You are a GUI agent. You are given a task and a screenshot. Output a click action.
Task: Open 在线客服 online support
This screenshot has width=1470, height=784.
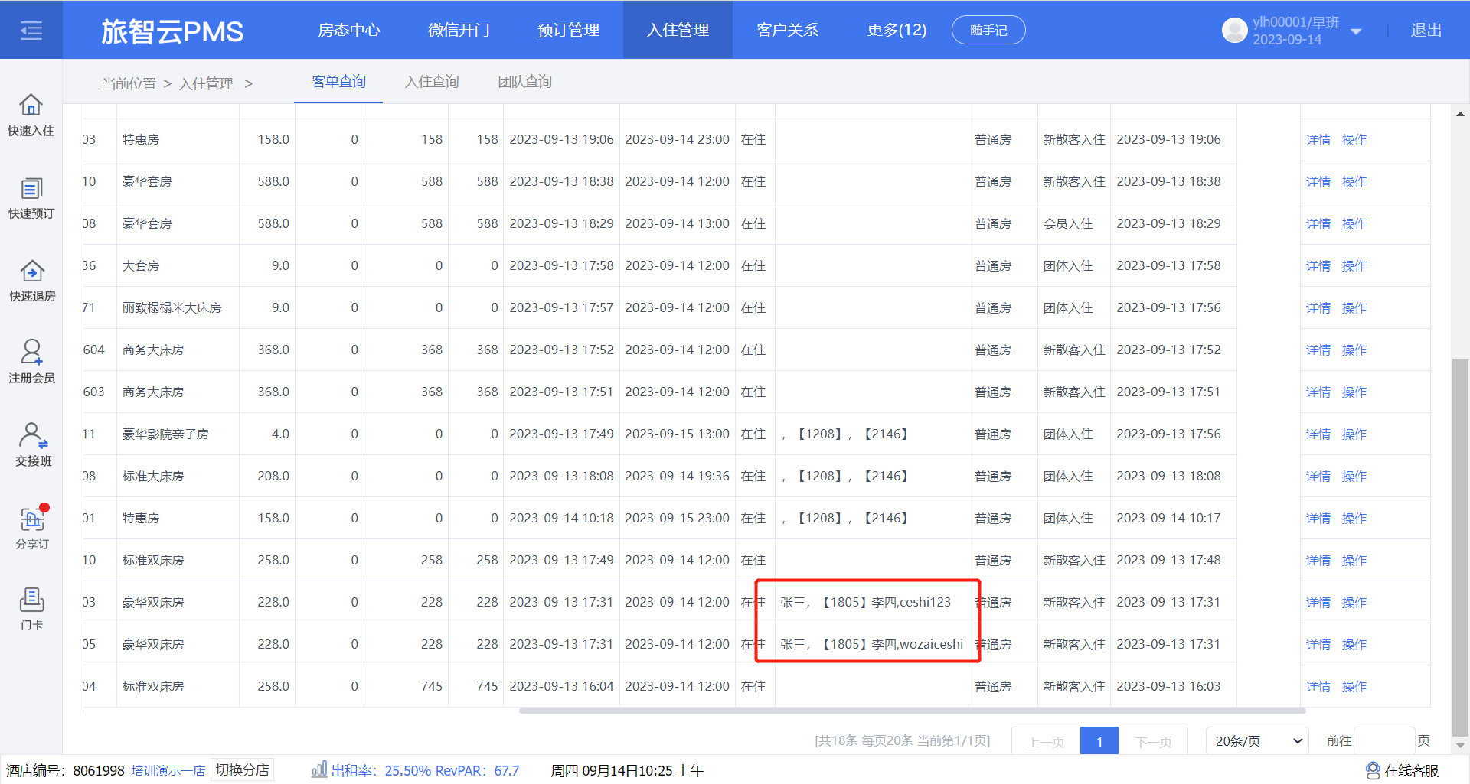click(x=1403, y=770)
